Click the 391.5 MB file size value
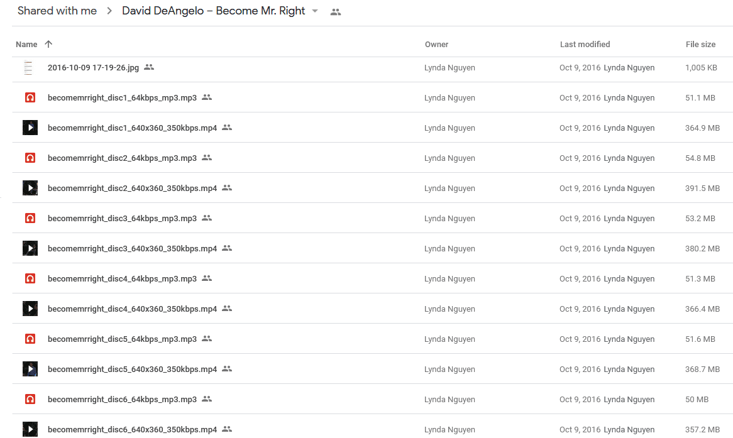The width and height of the screenshot is (733, 438). click(702, 189)
